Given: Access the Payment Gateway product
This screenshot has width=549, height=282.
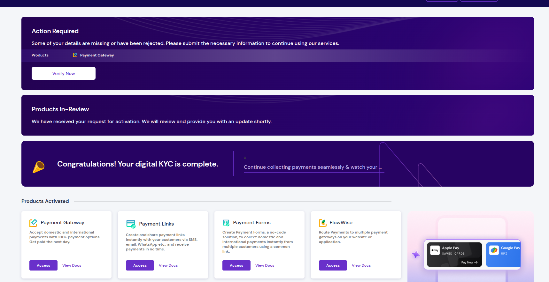Looking at the screenshot, I should [x=43, y=265].
